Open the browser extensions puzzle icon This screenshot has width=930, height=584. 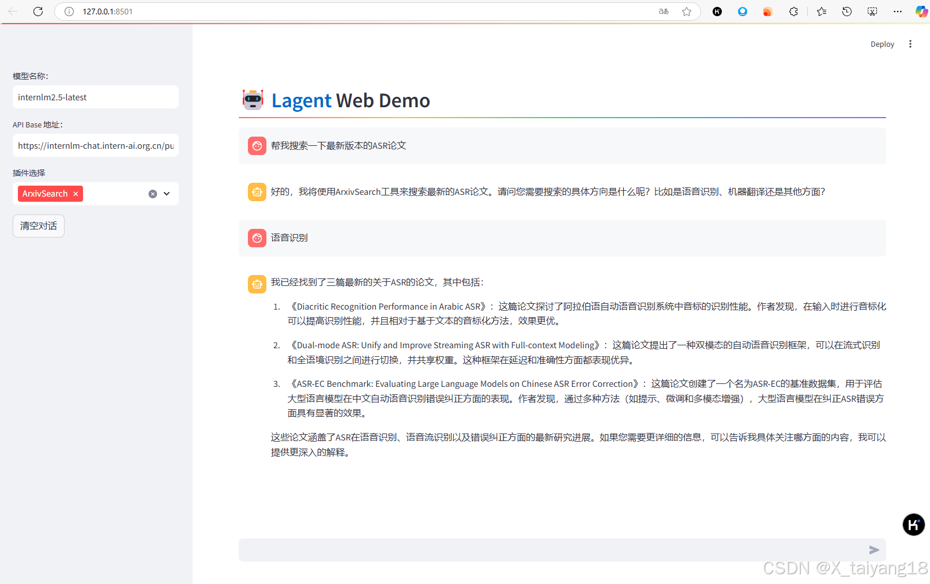[x=794, y=12]
